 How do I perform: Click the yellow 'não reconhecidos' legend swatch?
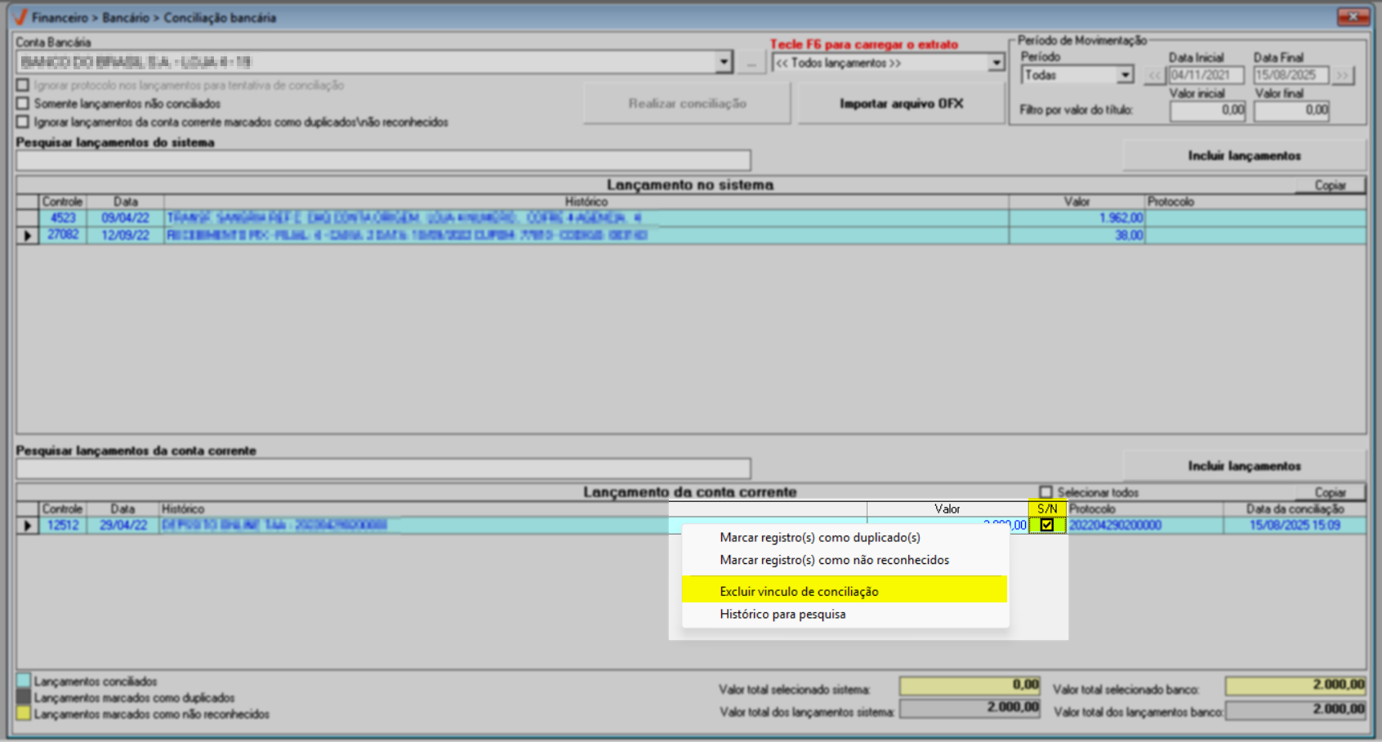[x=24, y=713]
